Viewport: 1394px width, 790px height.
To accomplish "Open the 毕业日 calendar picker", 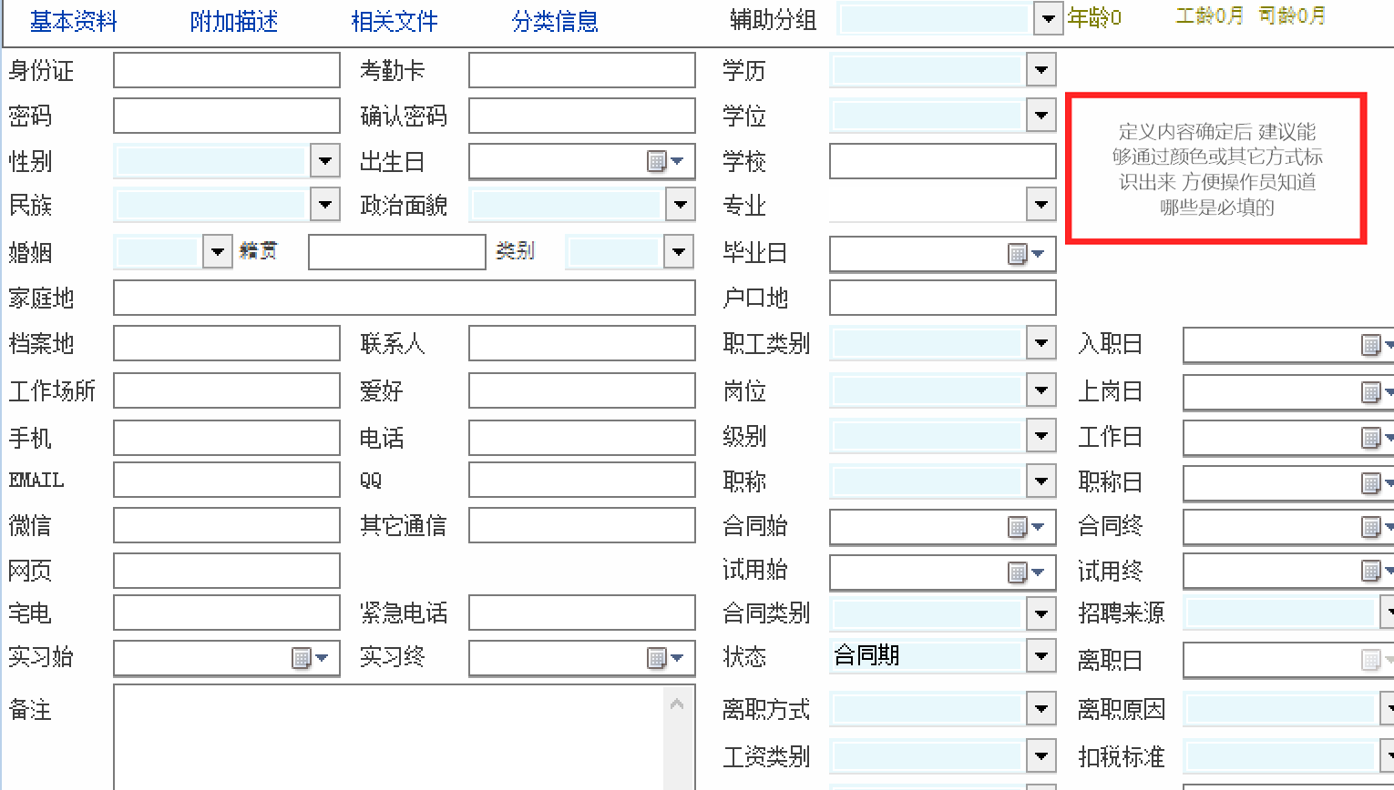I will (x=1025, y=254).
